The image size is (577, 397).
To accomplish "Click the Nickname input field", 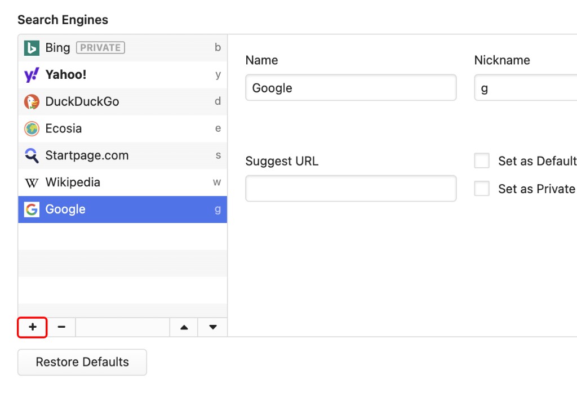I will click(526, 87).
